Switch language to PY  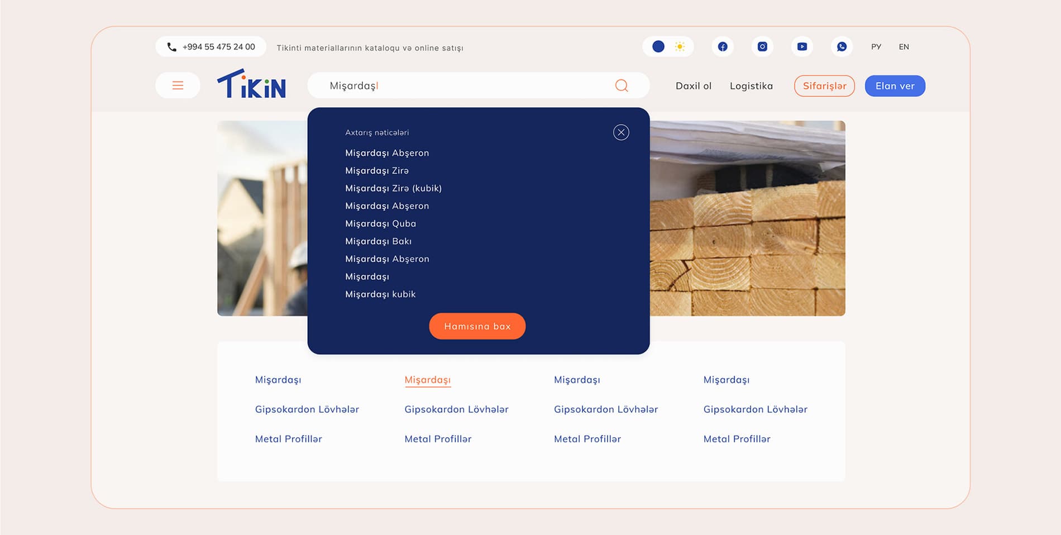pos(876,47)
